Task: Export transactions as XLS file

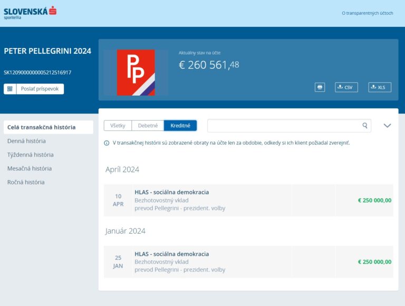Action: (380, 87)
